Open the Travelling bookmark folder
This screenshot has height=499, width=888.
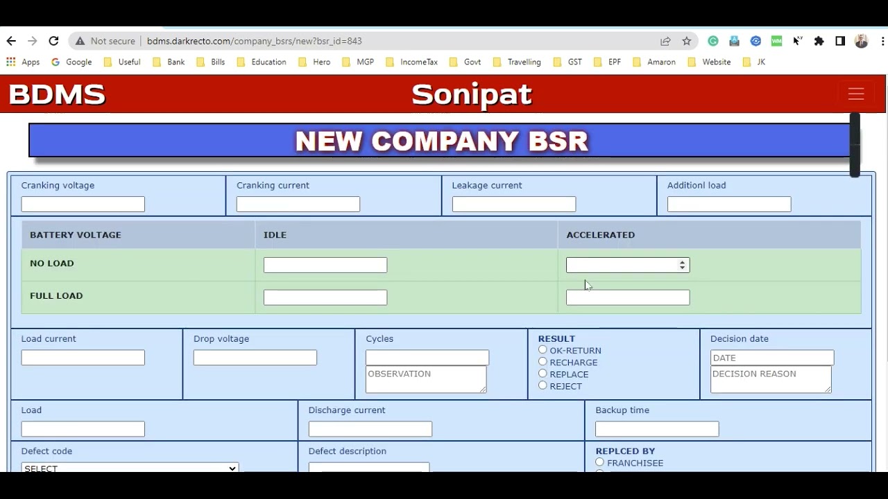[517, 62]
